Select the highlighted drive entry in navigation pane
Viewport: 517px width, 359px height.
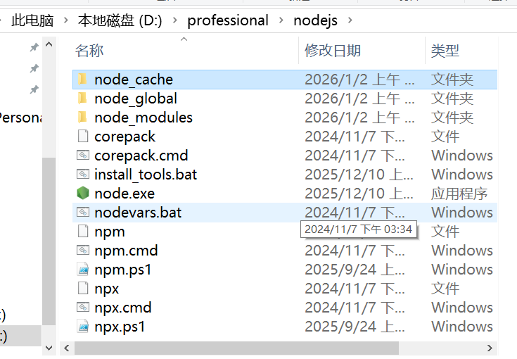pos(20,336)
